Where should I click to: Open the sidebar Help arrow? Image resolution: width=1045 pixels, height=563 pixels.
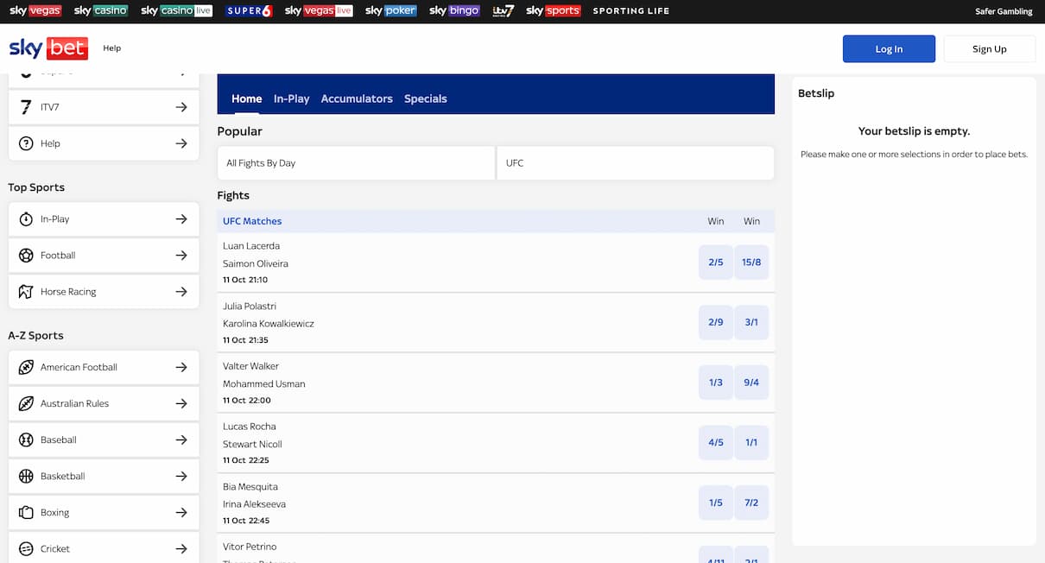(x=181, y=143)
